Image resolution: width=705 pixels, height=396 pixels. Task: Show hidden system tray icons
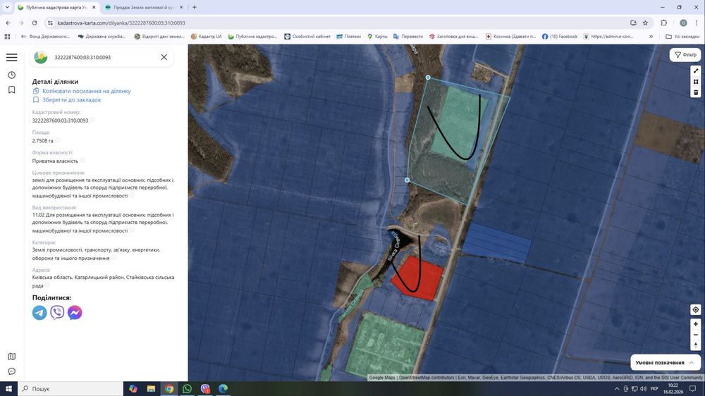tap(617, 389)
